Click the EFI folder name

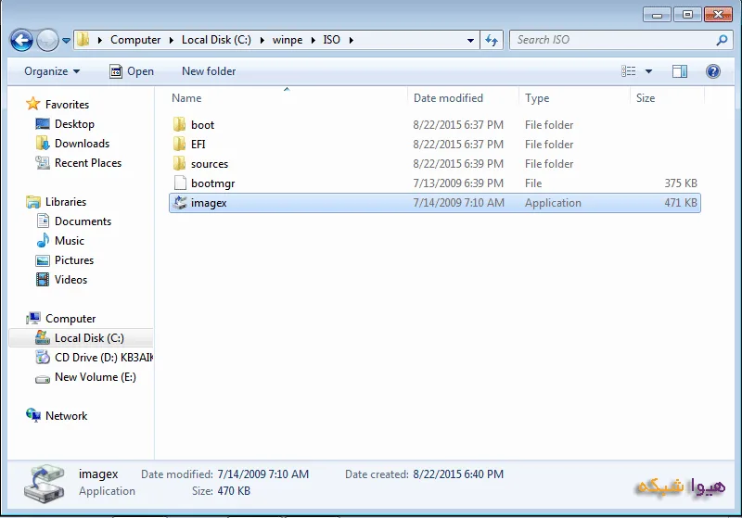(x=198, y=145)
